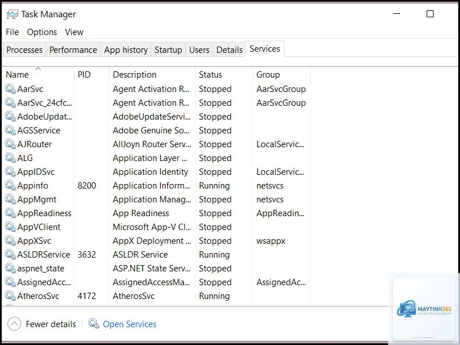Click AarSvcGroup in AarSvc_24cfc row

pos(281,103)
